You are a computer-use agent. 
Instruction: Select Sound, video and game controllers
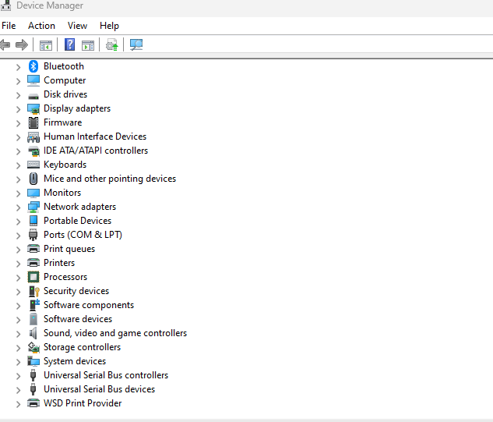tap(114, 333)
